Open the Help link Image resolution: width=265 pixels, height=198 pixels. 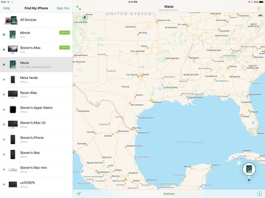(7, 8)
